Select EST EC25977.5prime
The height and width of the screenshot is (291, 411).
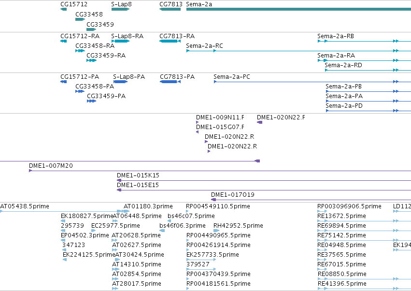115,226
